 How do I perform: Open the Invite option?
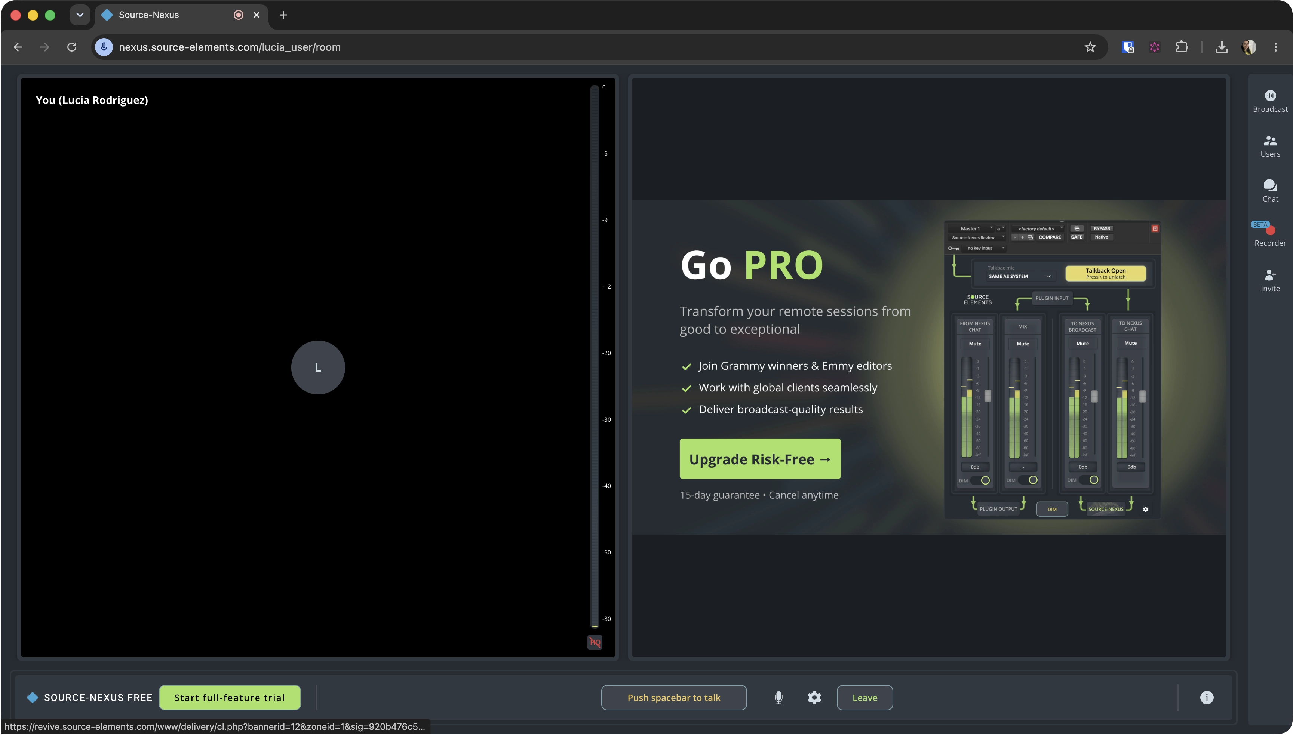click(1270, 281)
